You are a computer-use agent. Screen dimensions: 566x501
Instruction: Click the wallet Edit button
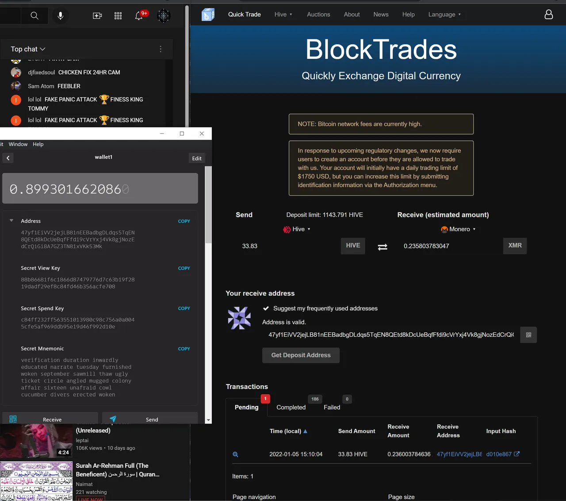click(197, 158)
